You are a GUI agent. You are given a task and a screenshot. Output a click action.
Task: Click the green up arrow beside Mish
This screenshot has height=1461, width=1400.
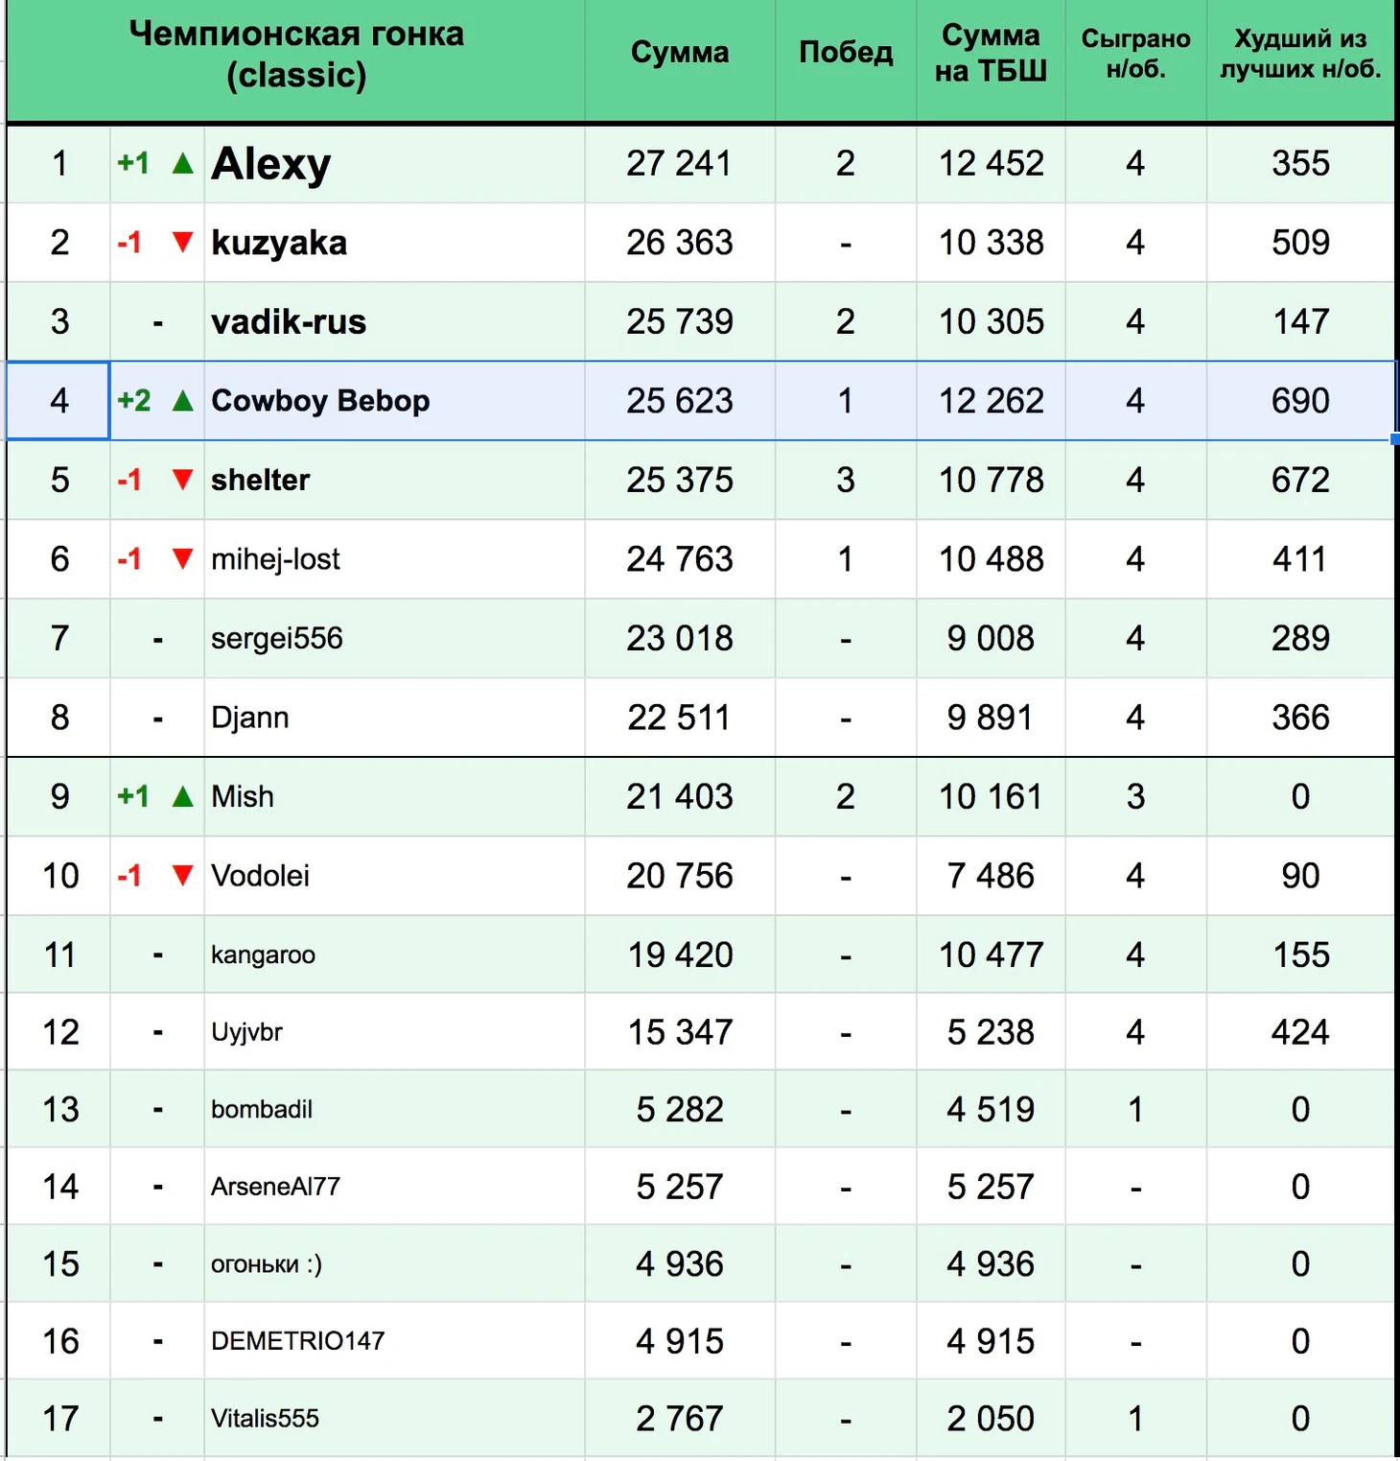[182, 796]
